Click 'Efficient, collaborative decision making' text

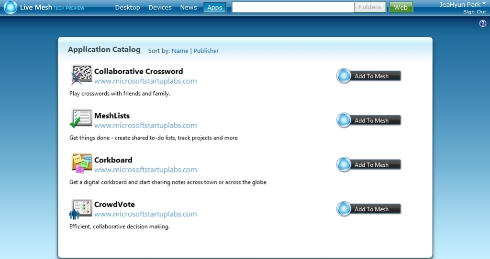pos(119,227)
